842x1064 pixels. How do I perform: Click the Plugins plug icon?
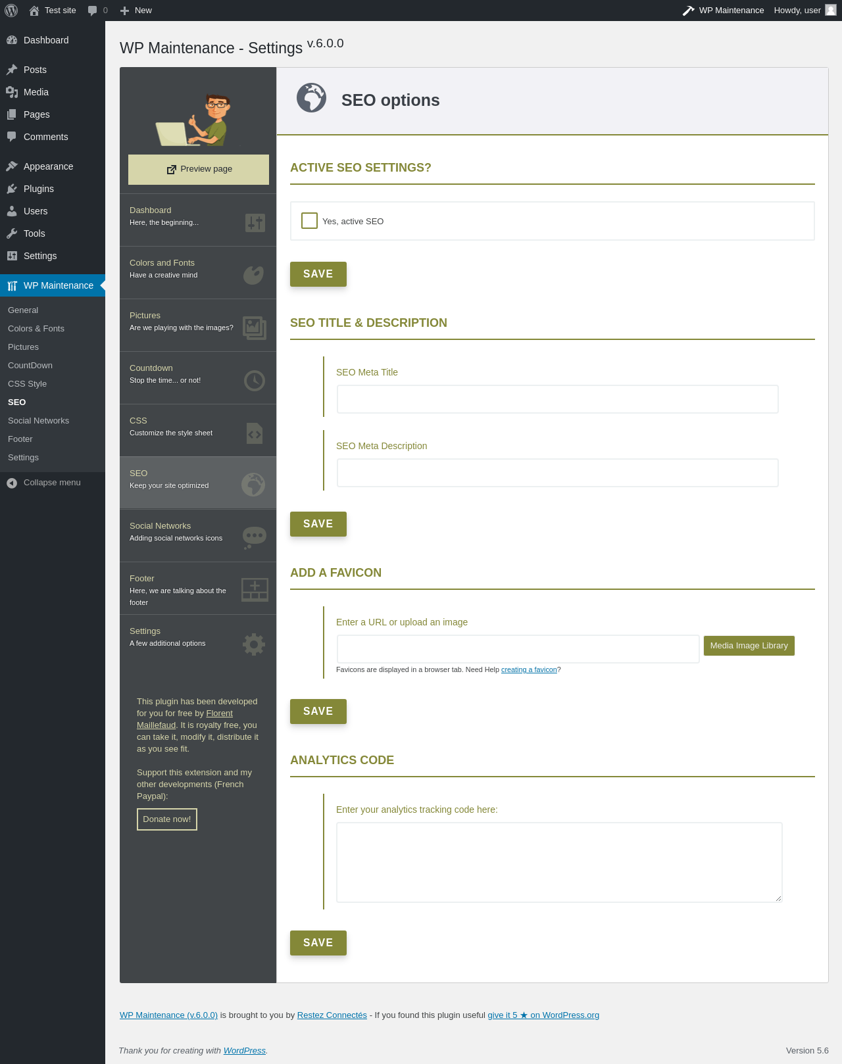pos(12,189)
